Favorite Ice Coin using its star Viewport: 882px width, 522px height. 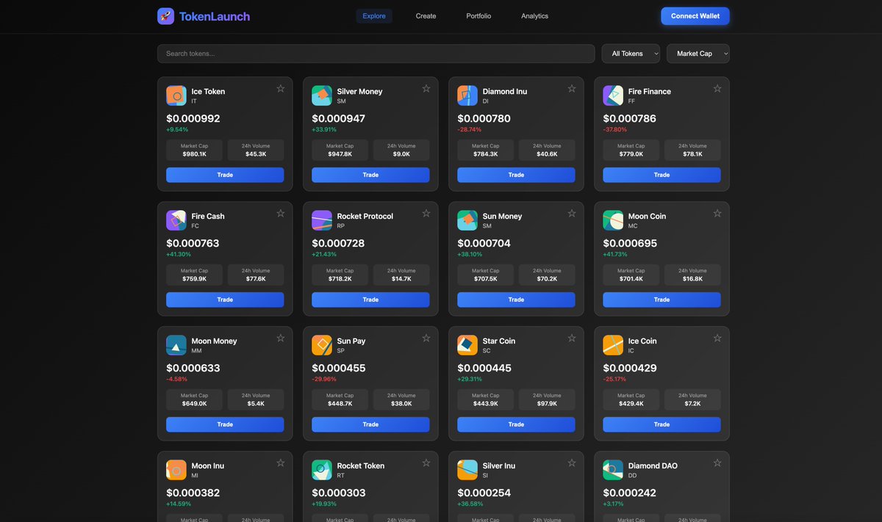coord(717,338)
